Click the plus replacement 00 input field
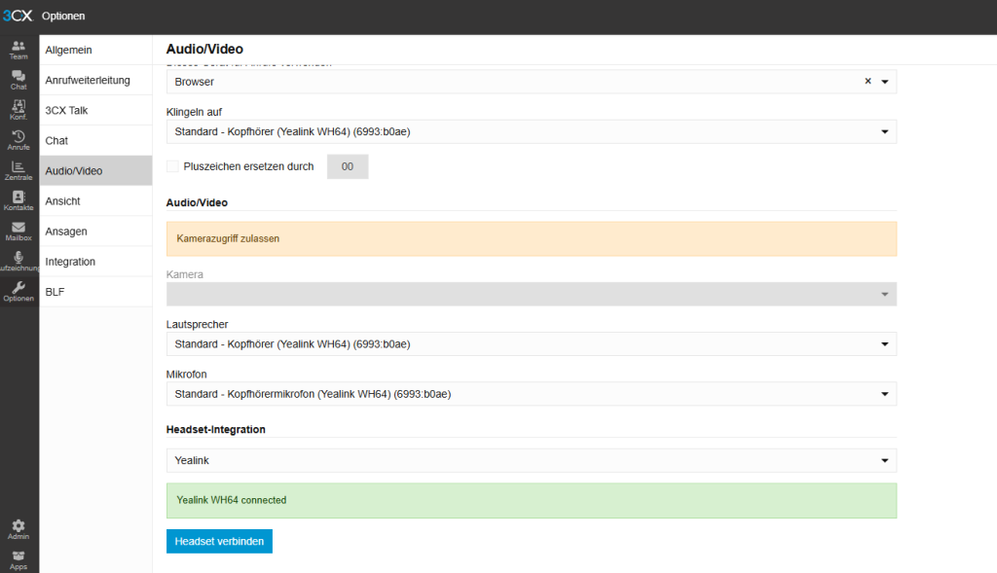Viewport: 997px width, 573px height. click(x=348, y=167)
